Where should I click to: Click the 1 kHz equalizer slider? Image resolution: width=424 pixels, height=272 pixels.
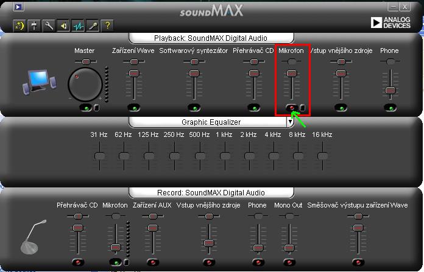(225, 156)
